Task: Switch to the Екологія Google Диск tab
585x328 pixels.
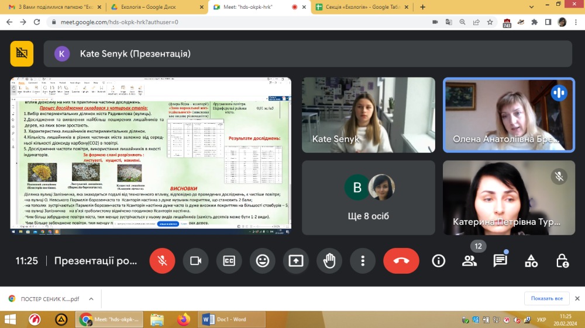Action: (158, 7)
